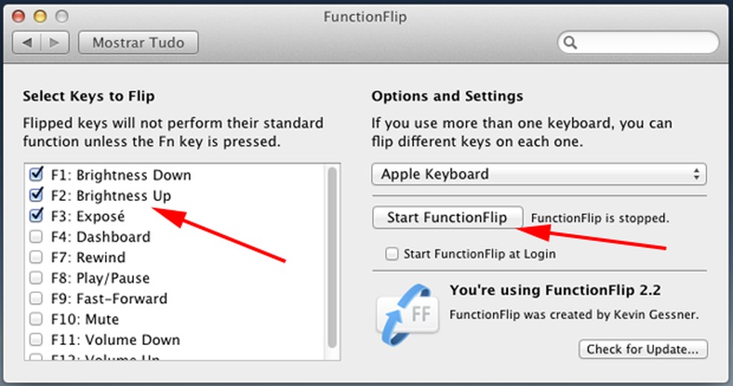Enable Start FunctionFlip at Login
This screenshot has height=386, width=733.
392,254
